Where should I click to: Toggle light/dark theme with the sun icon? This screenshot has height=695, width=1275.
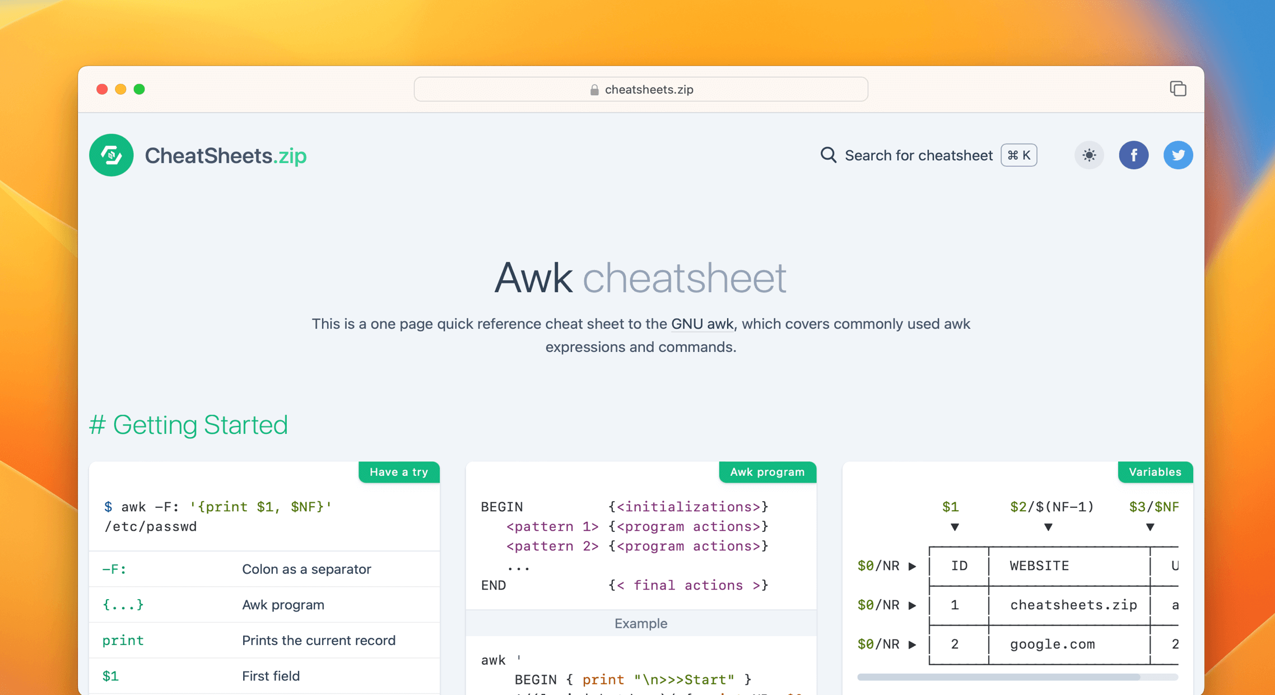tap(1089, 155)
